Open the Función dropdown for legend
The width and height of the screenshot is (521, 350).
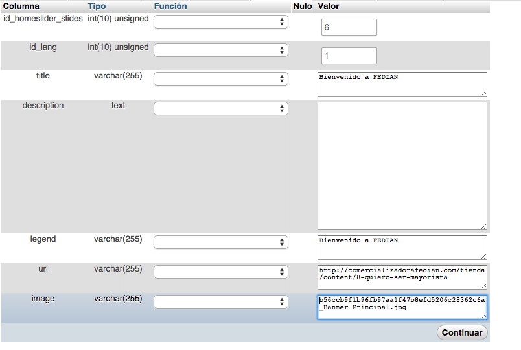[x=220, y=242]
